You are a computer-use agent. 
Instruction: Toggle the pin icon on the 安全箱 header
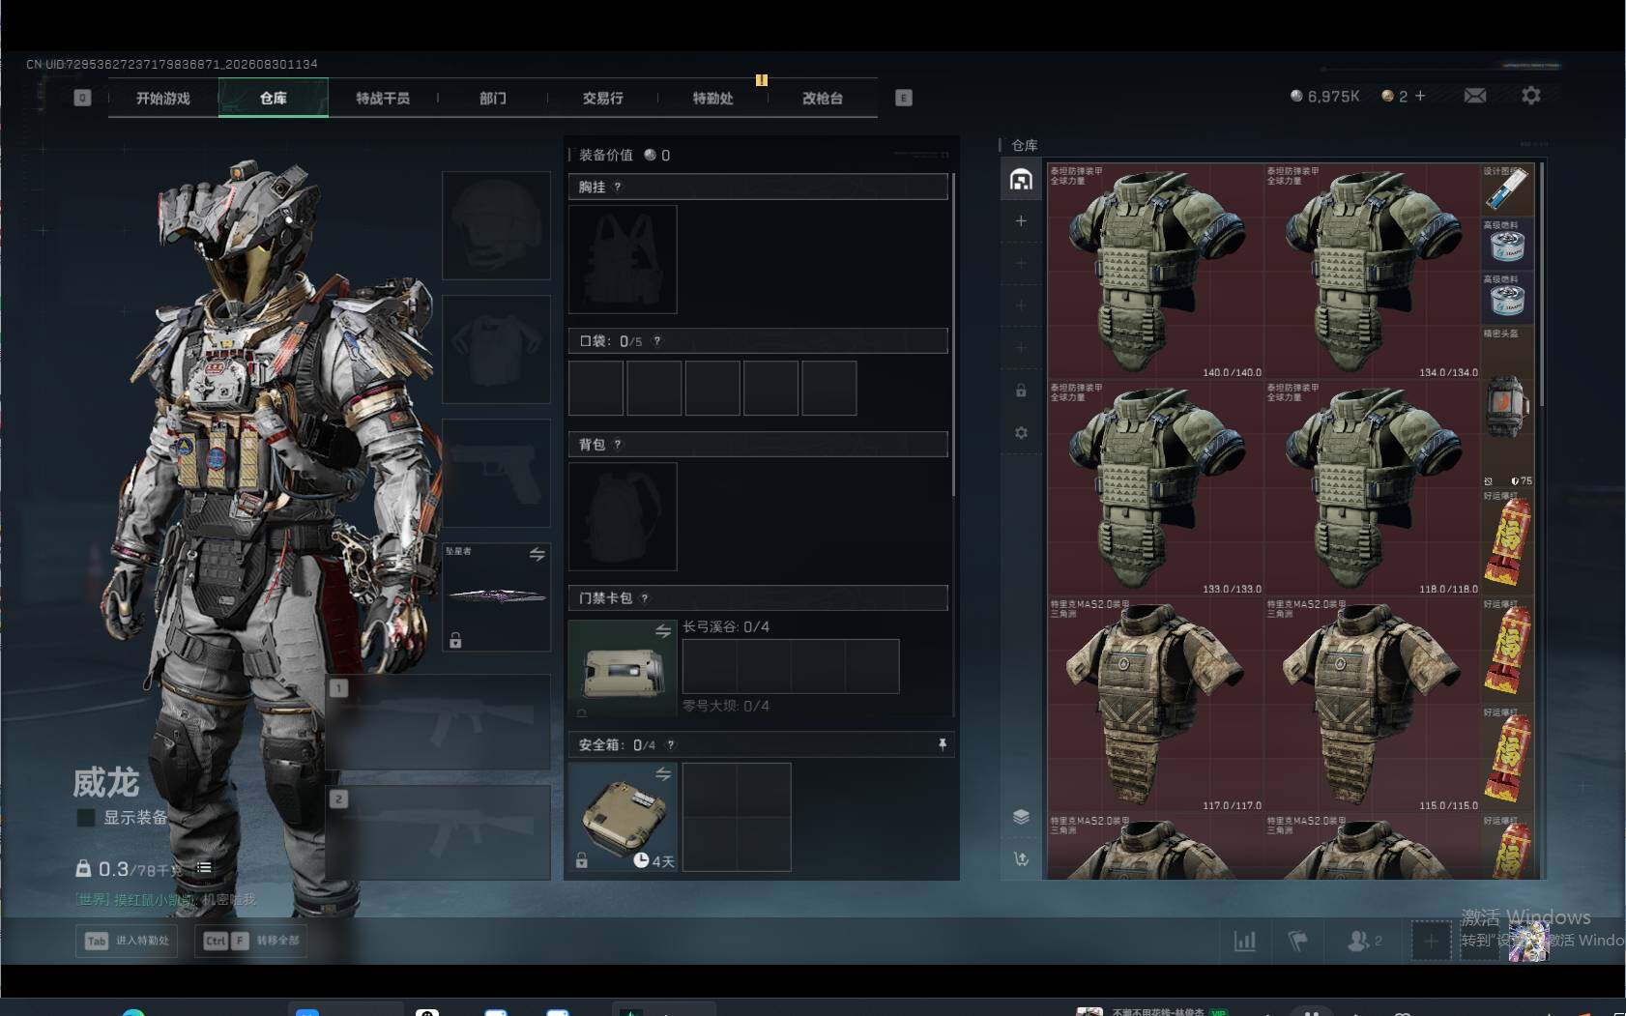pyautogui.click(x=943, y=744)
